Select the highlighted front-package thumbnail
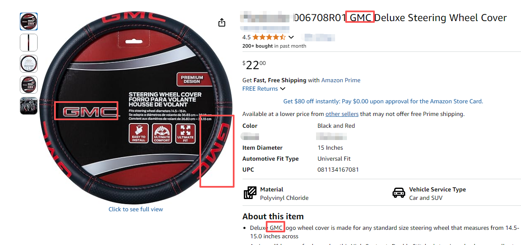521x245 pixels. (x=29, y=22)
